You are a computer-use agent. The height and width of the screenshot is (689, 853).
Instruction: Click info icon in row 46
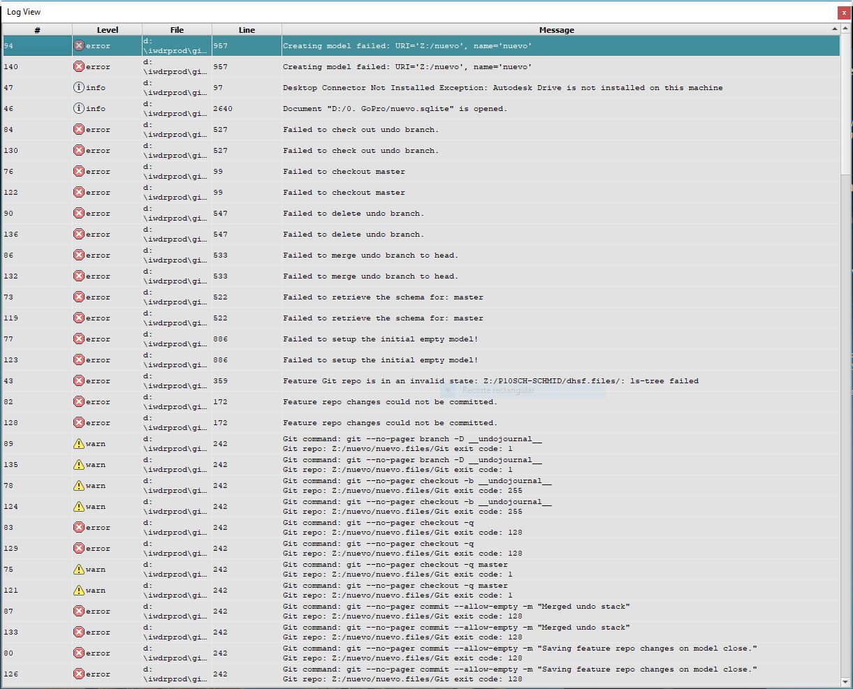(x=79, y=108)
